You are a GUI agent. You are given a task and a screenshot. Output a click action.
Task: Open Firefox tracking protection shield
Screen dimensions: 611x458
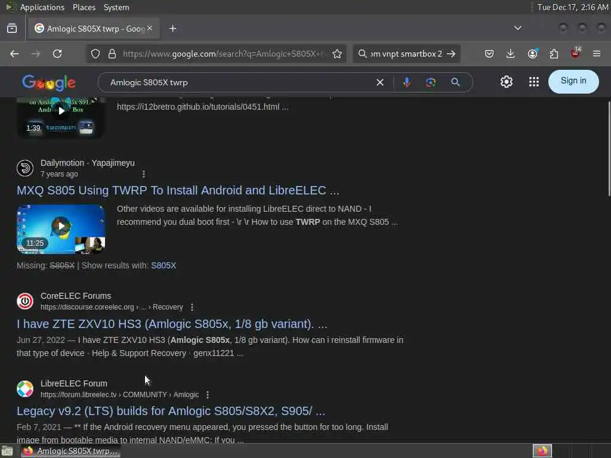pyautogui.click(x=95, y=54)
